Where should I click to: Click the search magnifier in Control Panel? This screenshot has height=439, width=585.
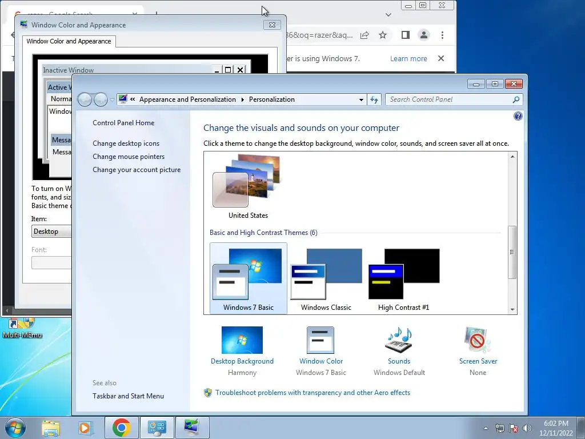point(516,99)
